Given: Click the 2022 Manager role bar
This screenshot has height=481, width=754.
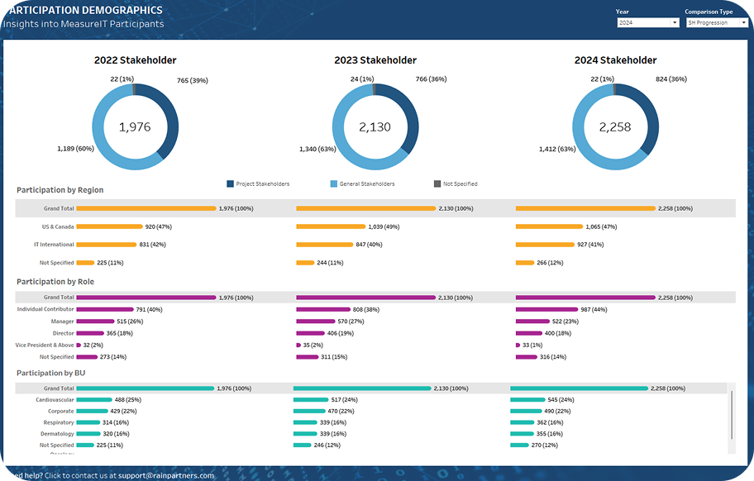Looking at the screenshot, I should (x=95, y=321).
